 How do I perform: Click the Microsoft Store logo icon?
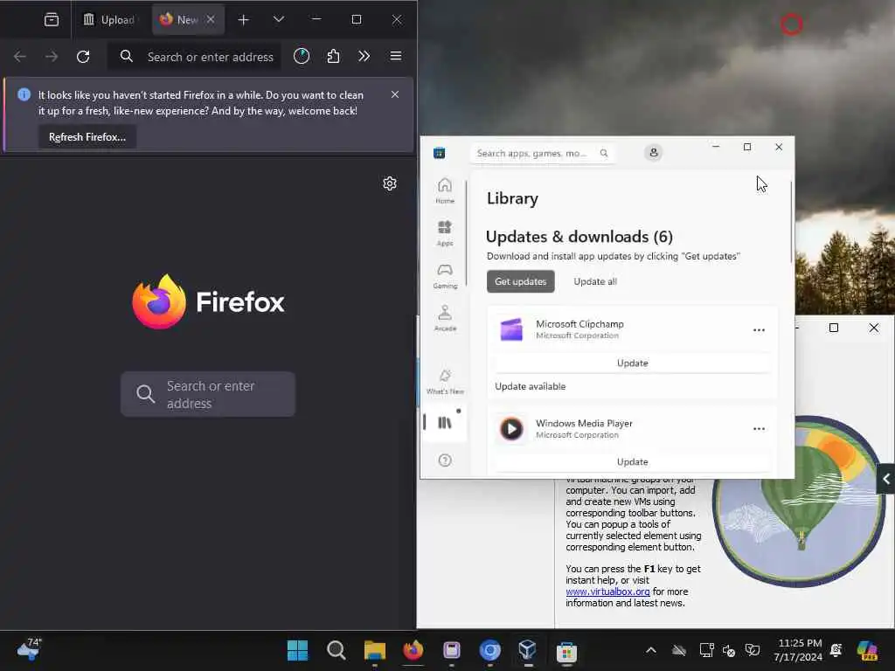(439, 153)
